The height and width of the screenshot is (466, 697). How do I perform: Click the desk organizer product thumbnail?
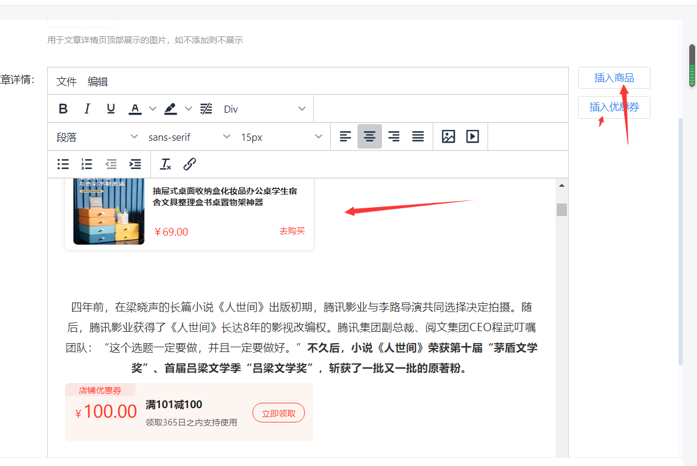coord(109,211)
